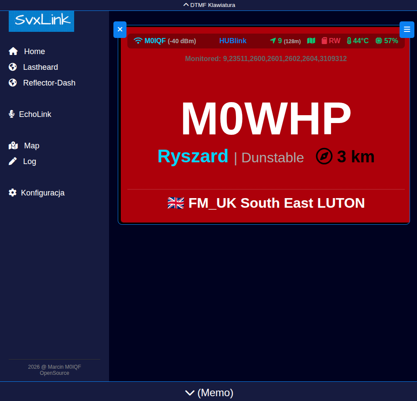Viewport: 417px width, 401px height.
Task: Expand the Memo panel at the bottom
Action: [x=208, y=393]
